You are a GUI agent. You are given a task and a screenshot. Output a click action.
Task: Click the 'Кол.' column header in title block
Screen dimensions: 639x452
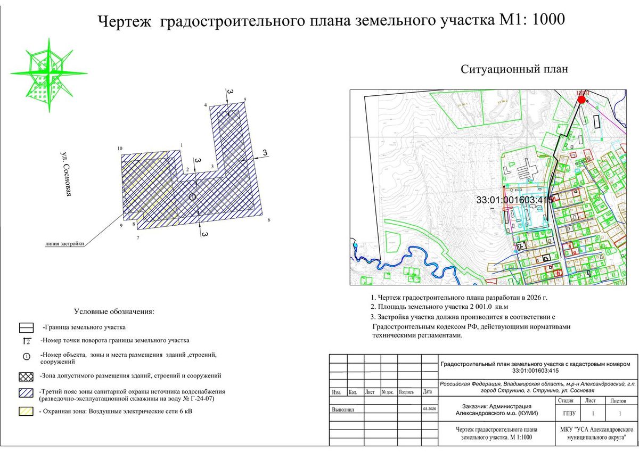353,392
